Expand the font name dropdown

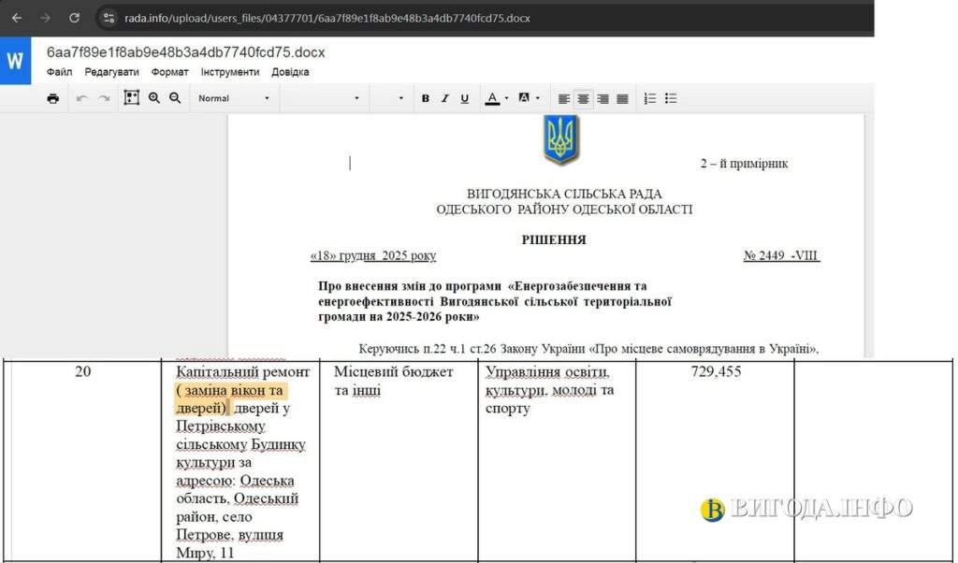(x=323, y=98)
